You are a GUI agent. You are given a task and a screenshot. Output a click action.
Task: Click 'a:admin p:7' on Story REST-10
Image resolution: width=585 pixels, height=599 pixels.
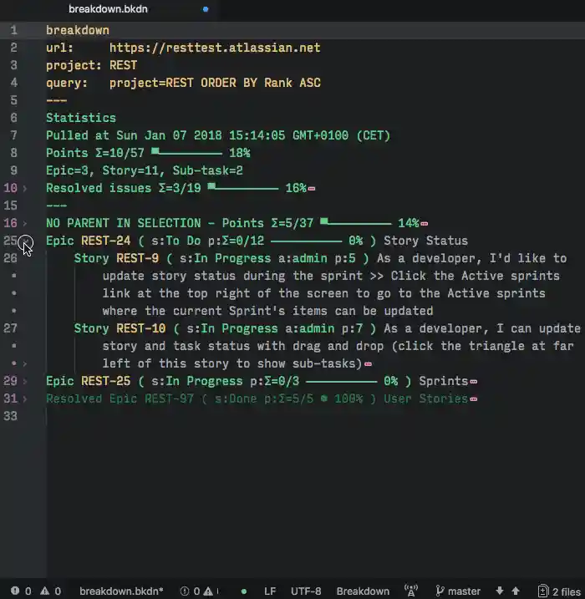[x=324, y=328]
